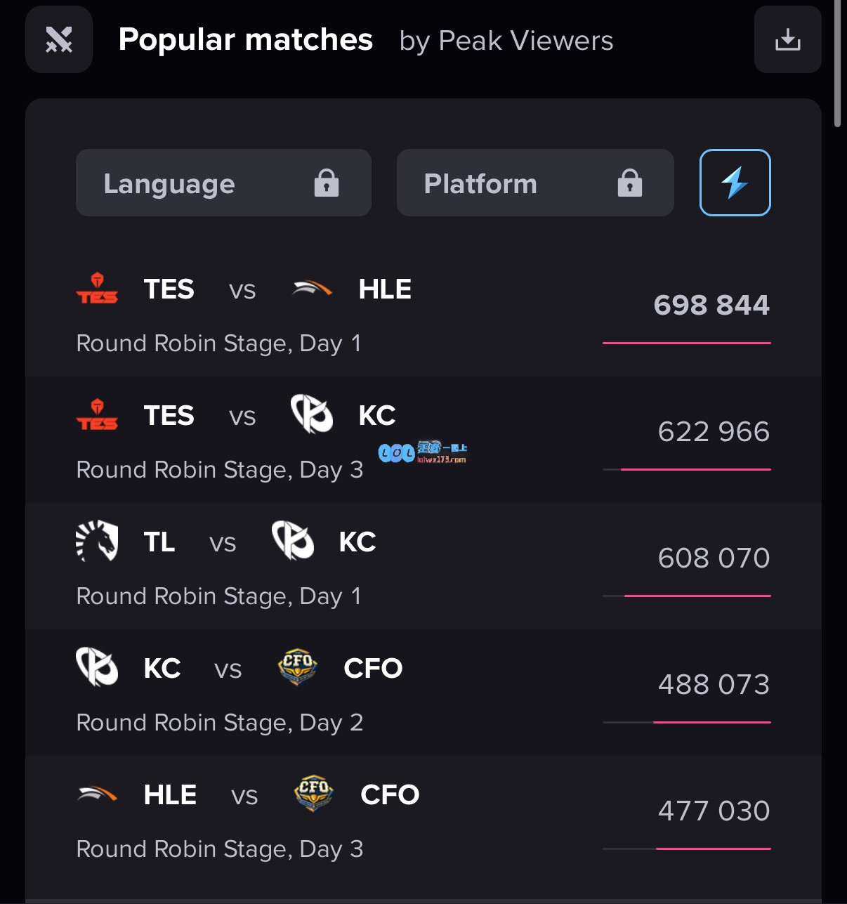Click the TES logo in first match

click(x=97, y=289)
